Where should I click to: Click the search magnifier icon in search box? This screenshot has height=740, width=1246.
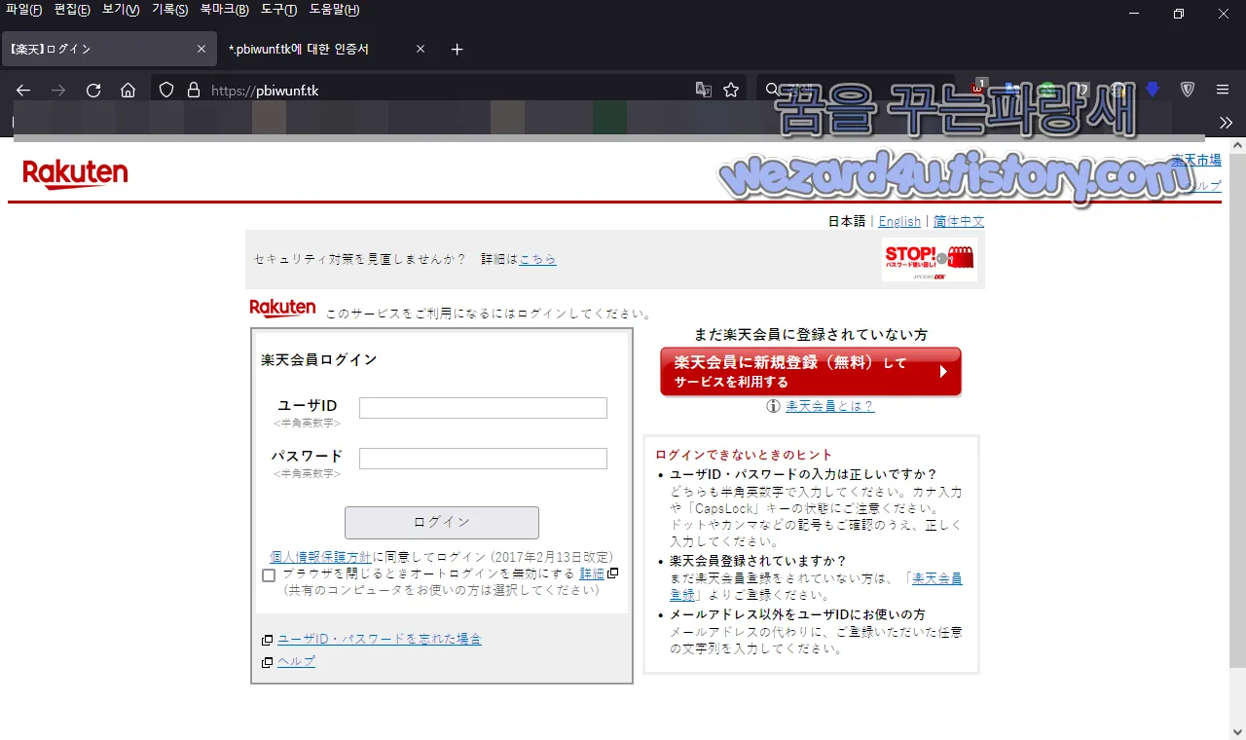pyautogui.click(x=773, y=90)
